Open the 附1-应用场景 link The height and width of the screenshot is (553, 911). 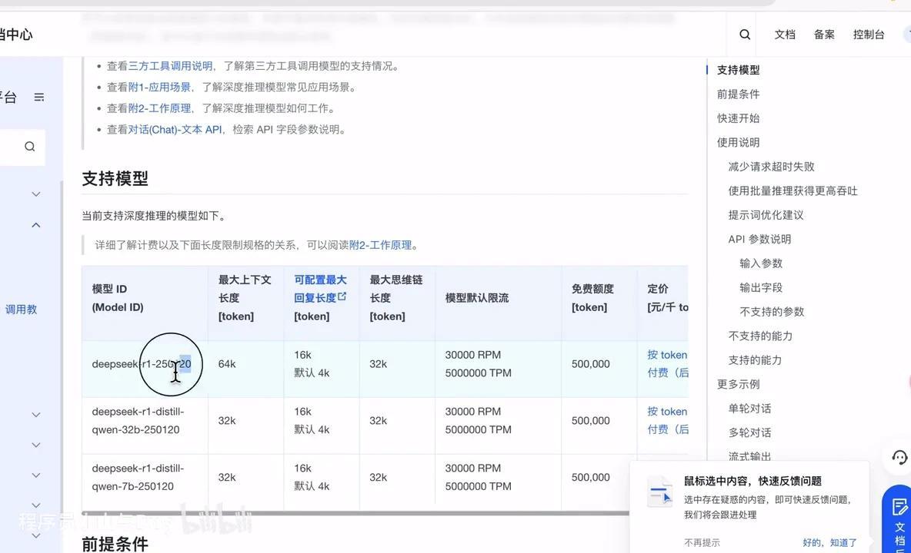tap(159, 88)
